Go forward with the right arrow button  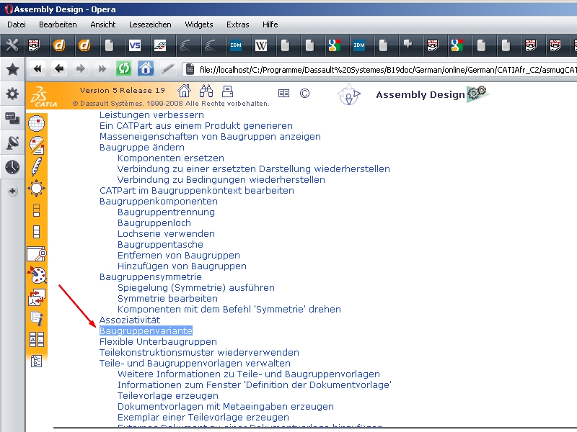point(81,68)
